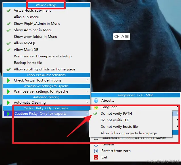The width and height of the screenshot is (181, 165).
Task: Click blue Check VirtualHost definitions section header
Action: click(46, 75)
